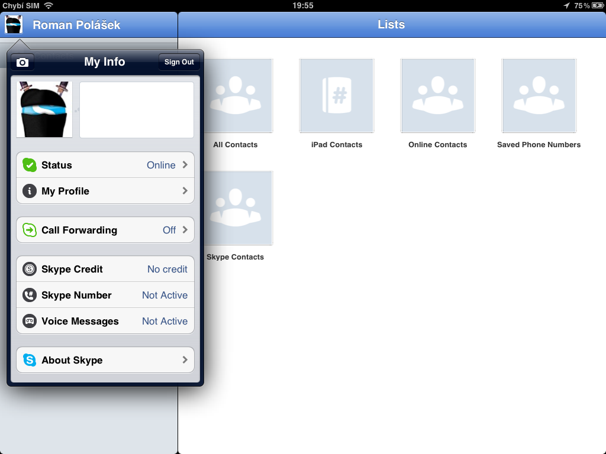Tap the No credit value
The height and width of the screenshot is (454, 606).
[167, 269]
